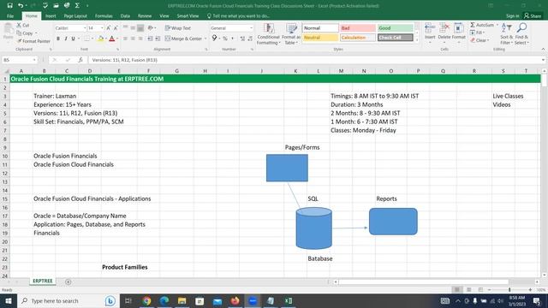Select the ERPTREE sheet tab
The image size is (548, 308).
pos(42,281)
